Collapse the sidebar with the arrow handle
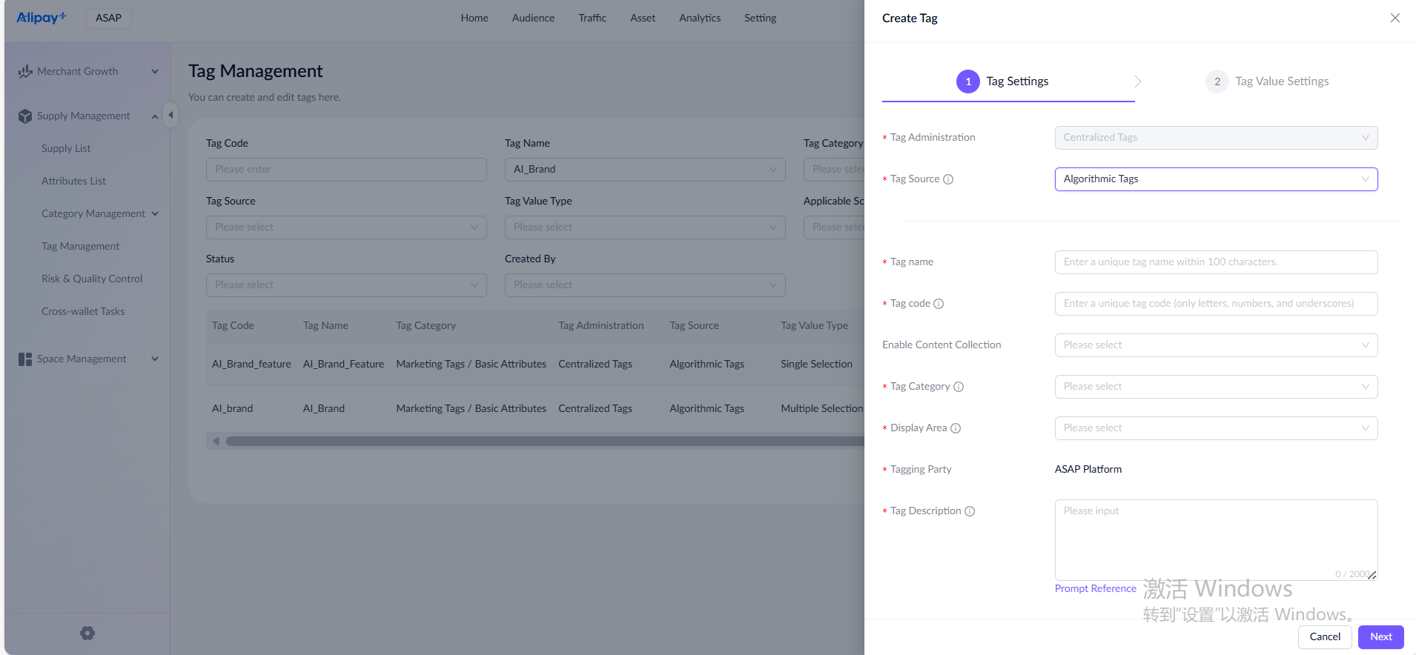Image resolution: width=1416 pixels, height=655 pixels. (171, 115)
